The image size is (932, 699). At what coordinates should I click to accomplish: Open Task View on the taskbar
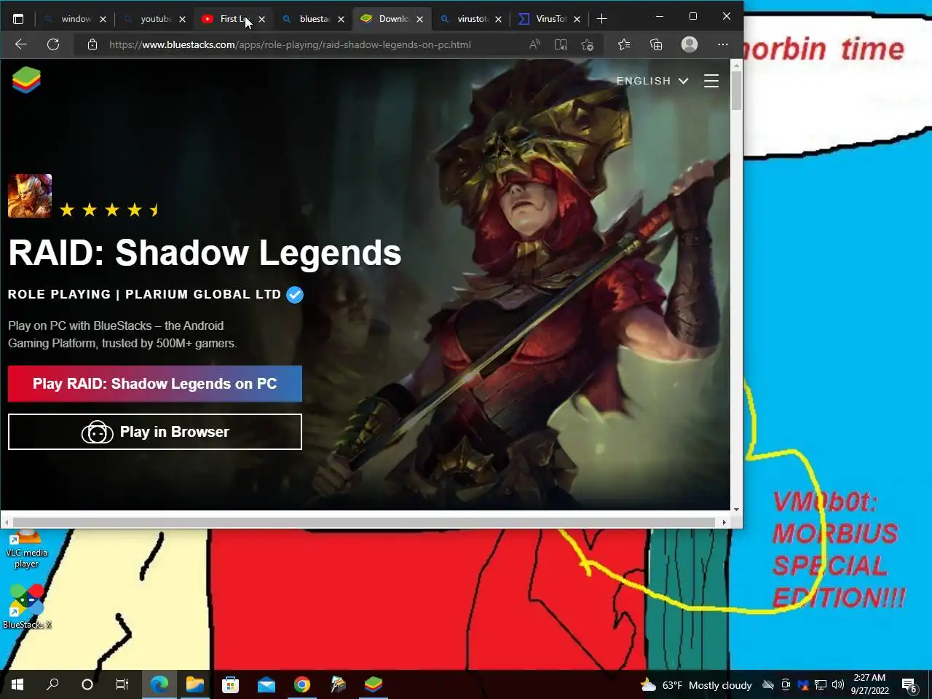coord(122,684)
